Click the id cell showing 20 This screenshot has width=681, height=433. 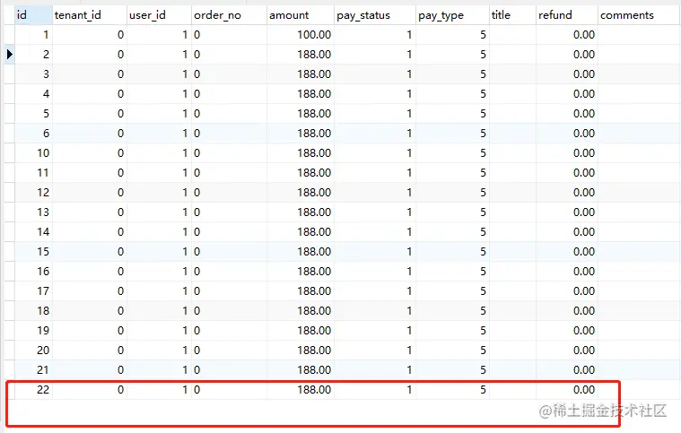(33, 351)
